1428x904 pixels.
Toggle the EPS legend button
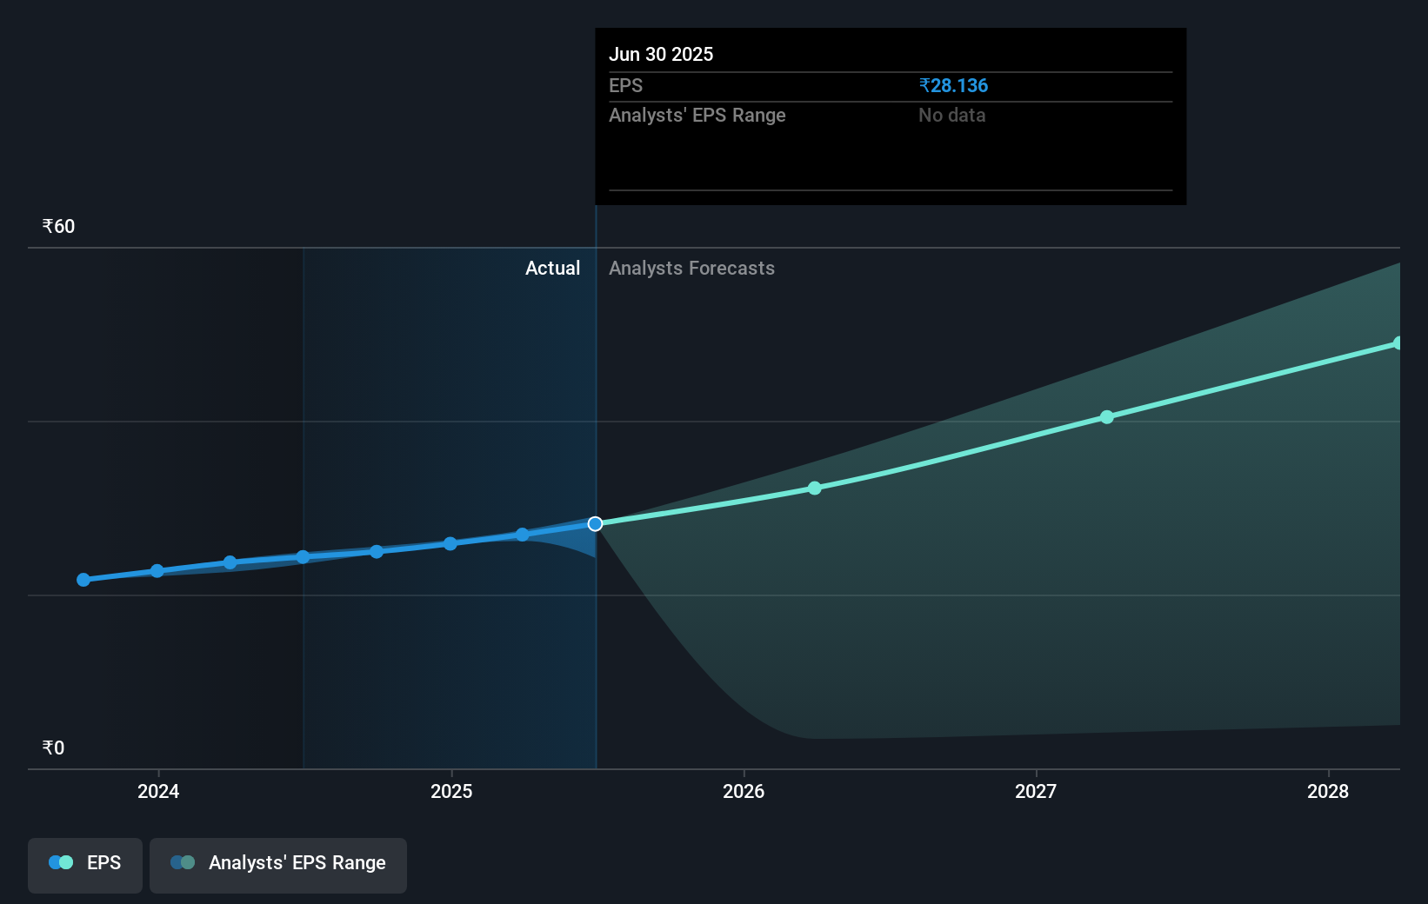(x=85, y=865)
